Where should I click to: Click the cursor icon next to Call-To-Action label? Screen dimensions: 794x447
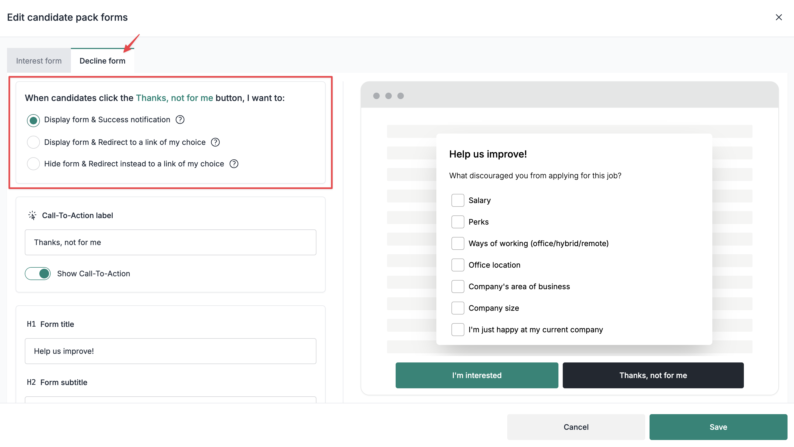click(32, 215)
